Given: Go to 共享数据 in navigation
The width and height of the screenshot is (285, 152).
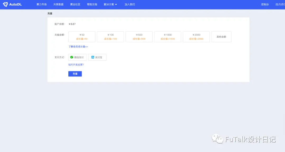Looking at the screenshot, I should (x=58, y=4).
